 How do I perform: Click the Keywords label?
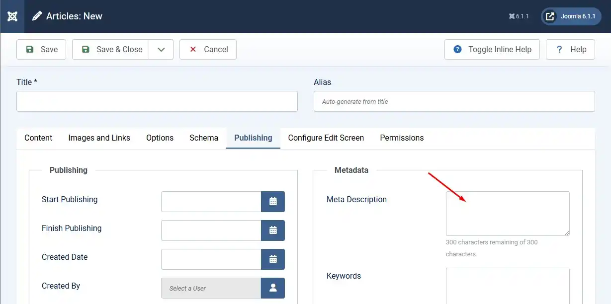click(344, 276)
